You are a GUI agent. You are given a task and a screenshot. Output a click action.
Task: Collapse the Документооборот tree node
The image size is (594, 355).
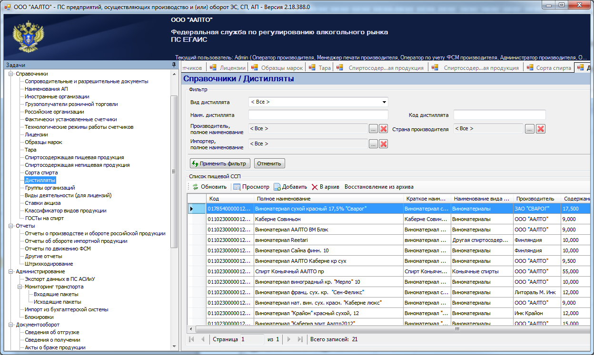11,325
